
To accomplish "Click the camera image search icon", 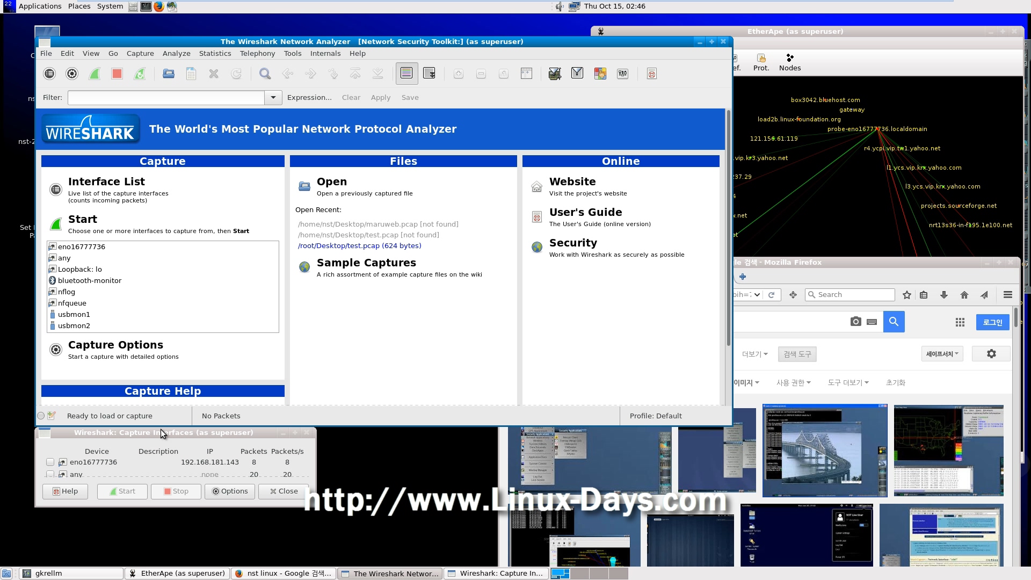I will 856,321.
